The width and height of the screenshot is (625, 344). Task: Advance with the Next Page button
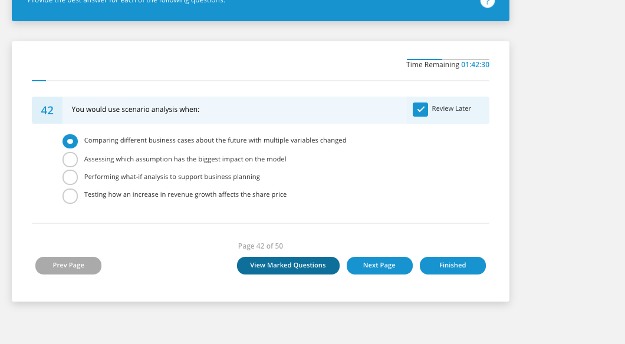click(x=380, y=266)
